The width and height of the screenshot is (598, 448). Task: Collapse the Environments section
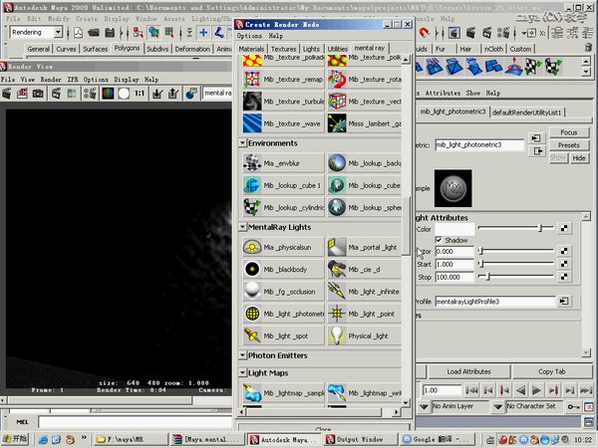(x=242, y=142)
